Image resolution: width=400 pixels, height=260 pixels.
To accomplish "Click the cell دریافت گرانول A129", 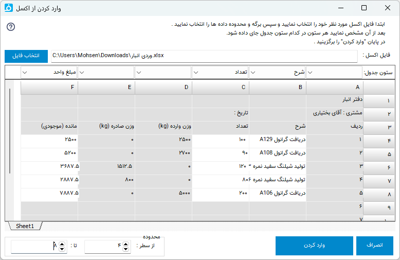I will point(278,141).
